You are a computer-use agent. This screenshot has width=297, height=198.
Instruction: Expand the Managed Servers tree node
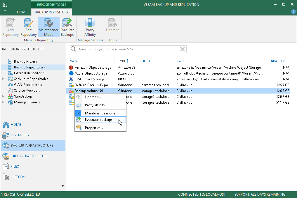pyautogui.click(x=3, y=102)
